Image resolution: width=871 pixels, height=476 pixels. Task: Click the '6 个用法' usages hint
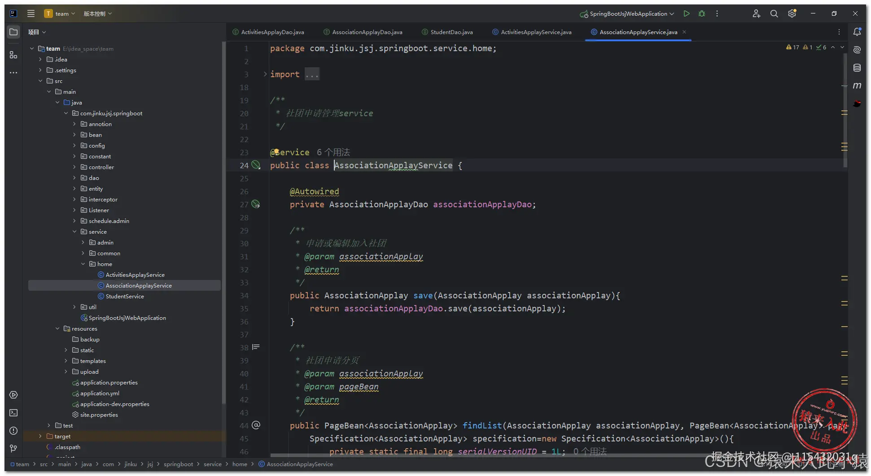333,152
